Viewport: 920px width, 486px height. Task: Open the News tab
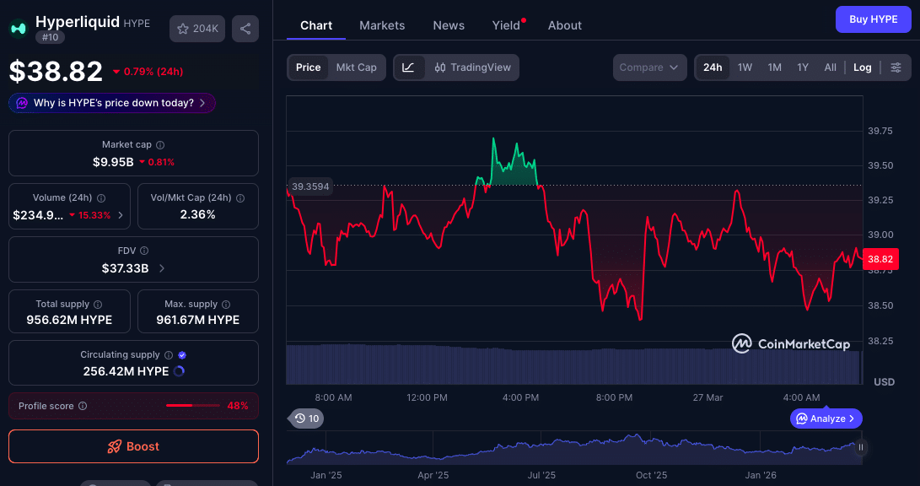pos(448,25)
